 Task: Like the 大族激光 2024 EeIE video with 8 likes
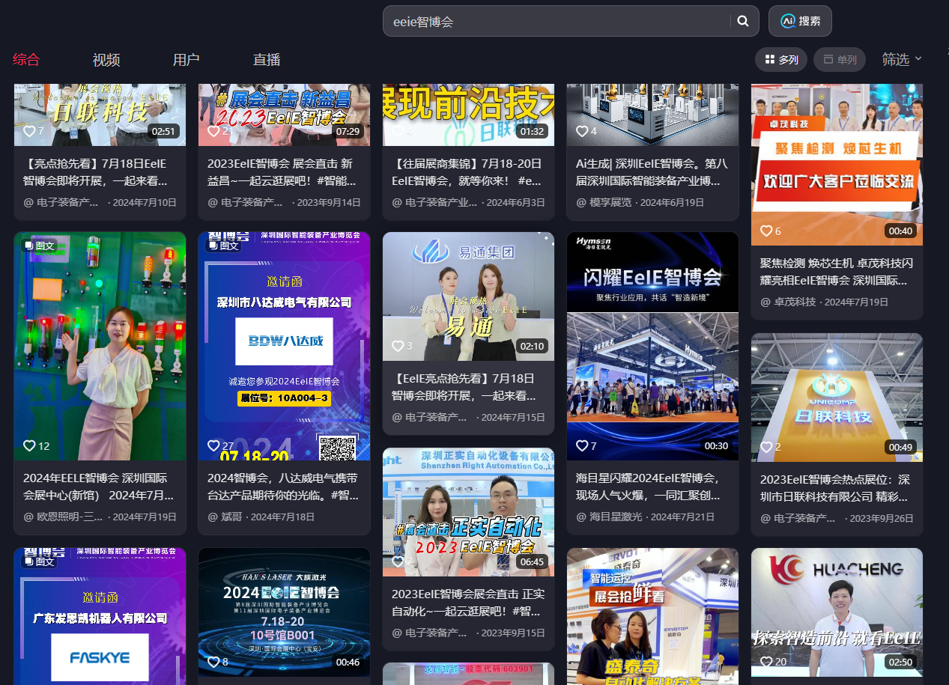(213, 662)
